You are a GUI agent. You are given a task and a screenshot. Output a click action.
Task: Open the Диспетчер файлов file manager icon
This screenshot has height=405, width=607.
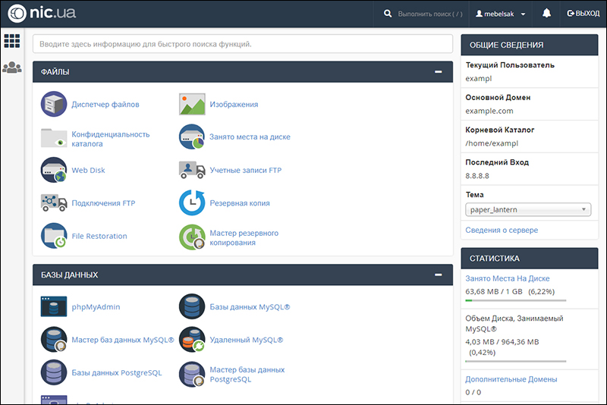click(54, 104)
